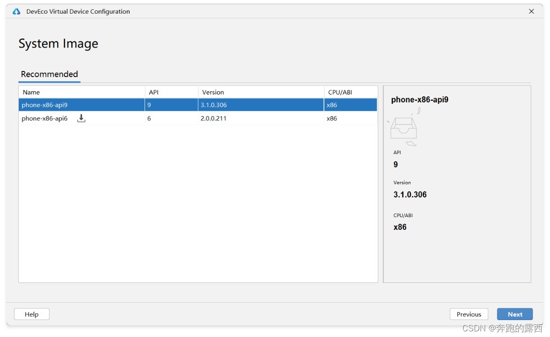Click API value 6 in table
The image size is (550, 337).
[x=149, y=118]
